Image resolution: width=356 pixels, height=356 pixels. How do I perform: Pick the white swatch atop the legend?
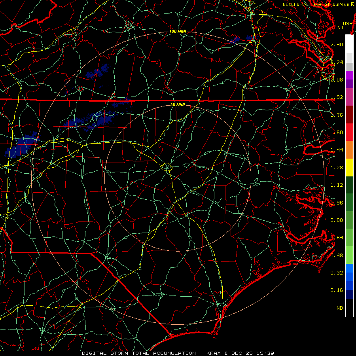[x=349, y=44]
